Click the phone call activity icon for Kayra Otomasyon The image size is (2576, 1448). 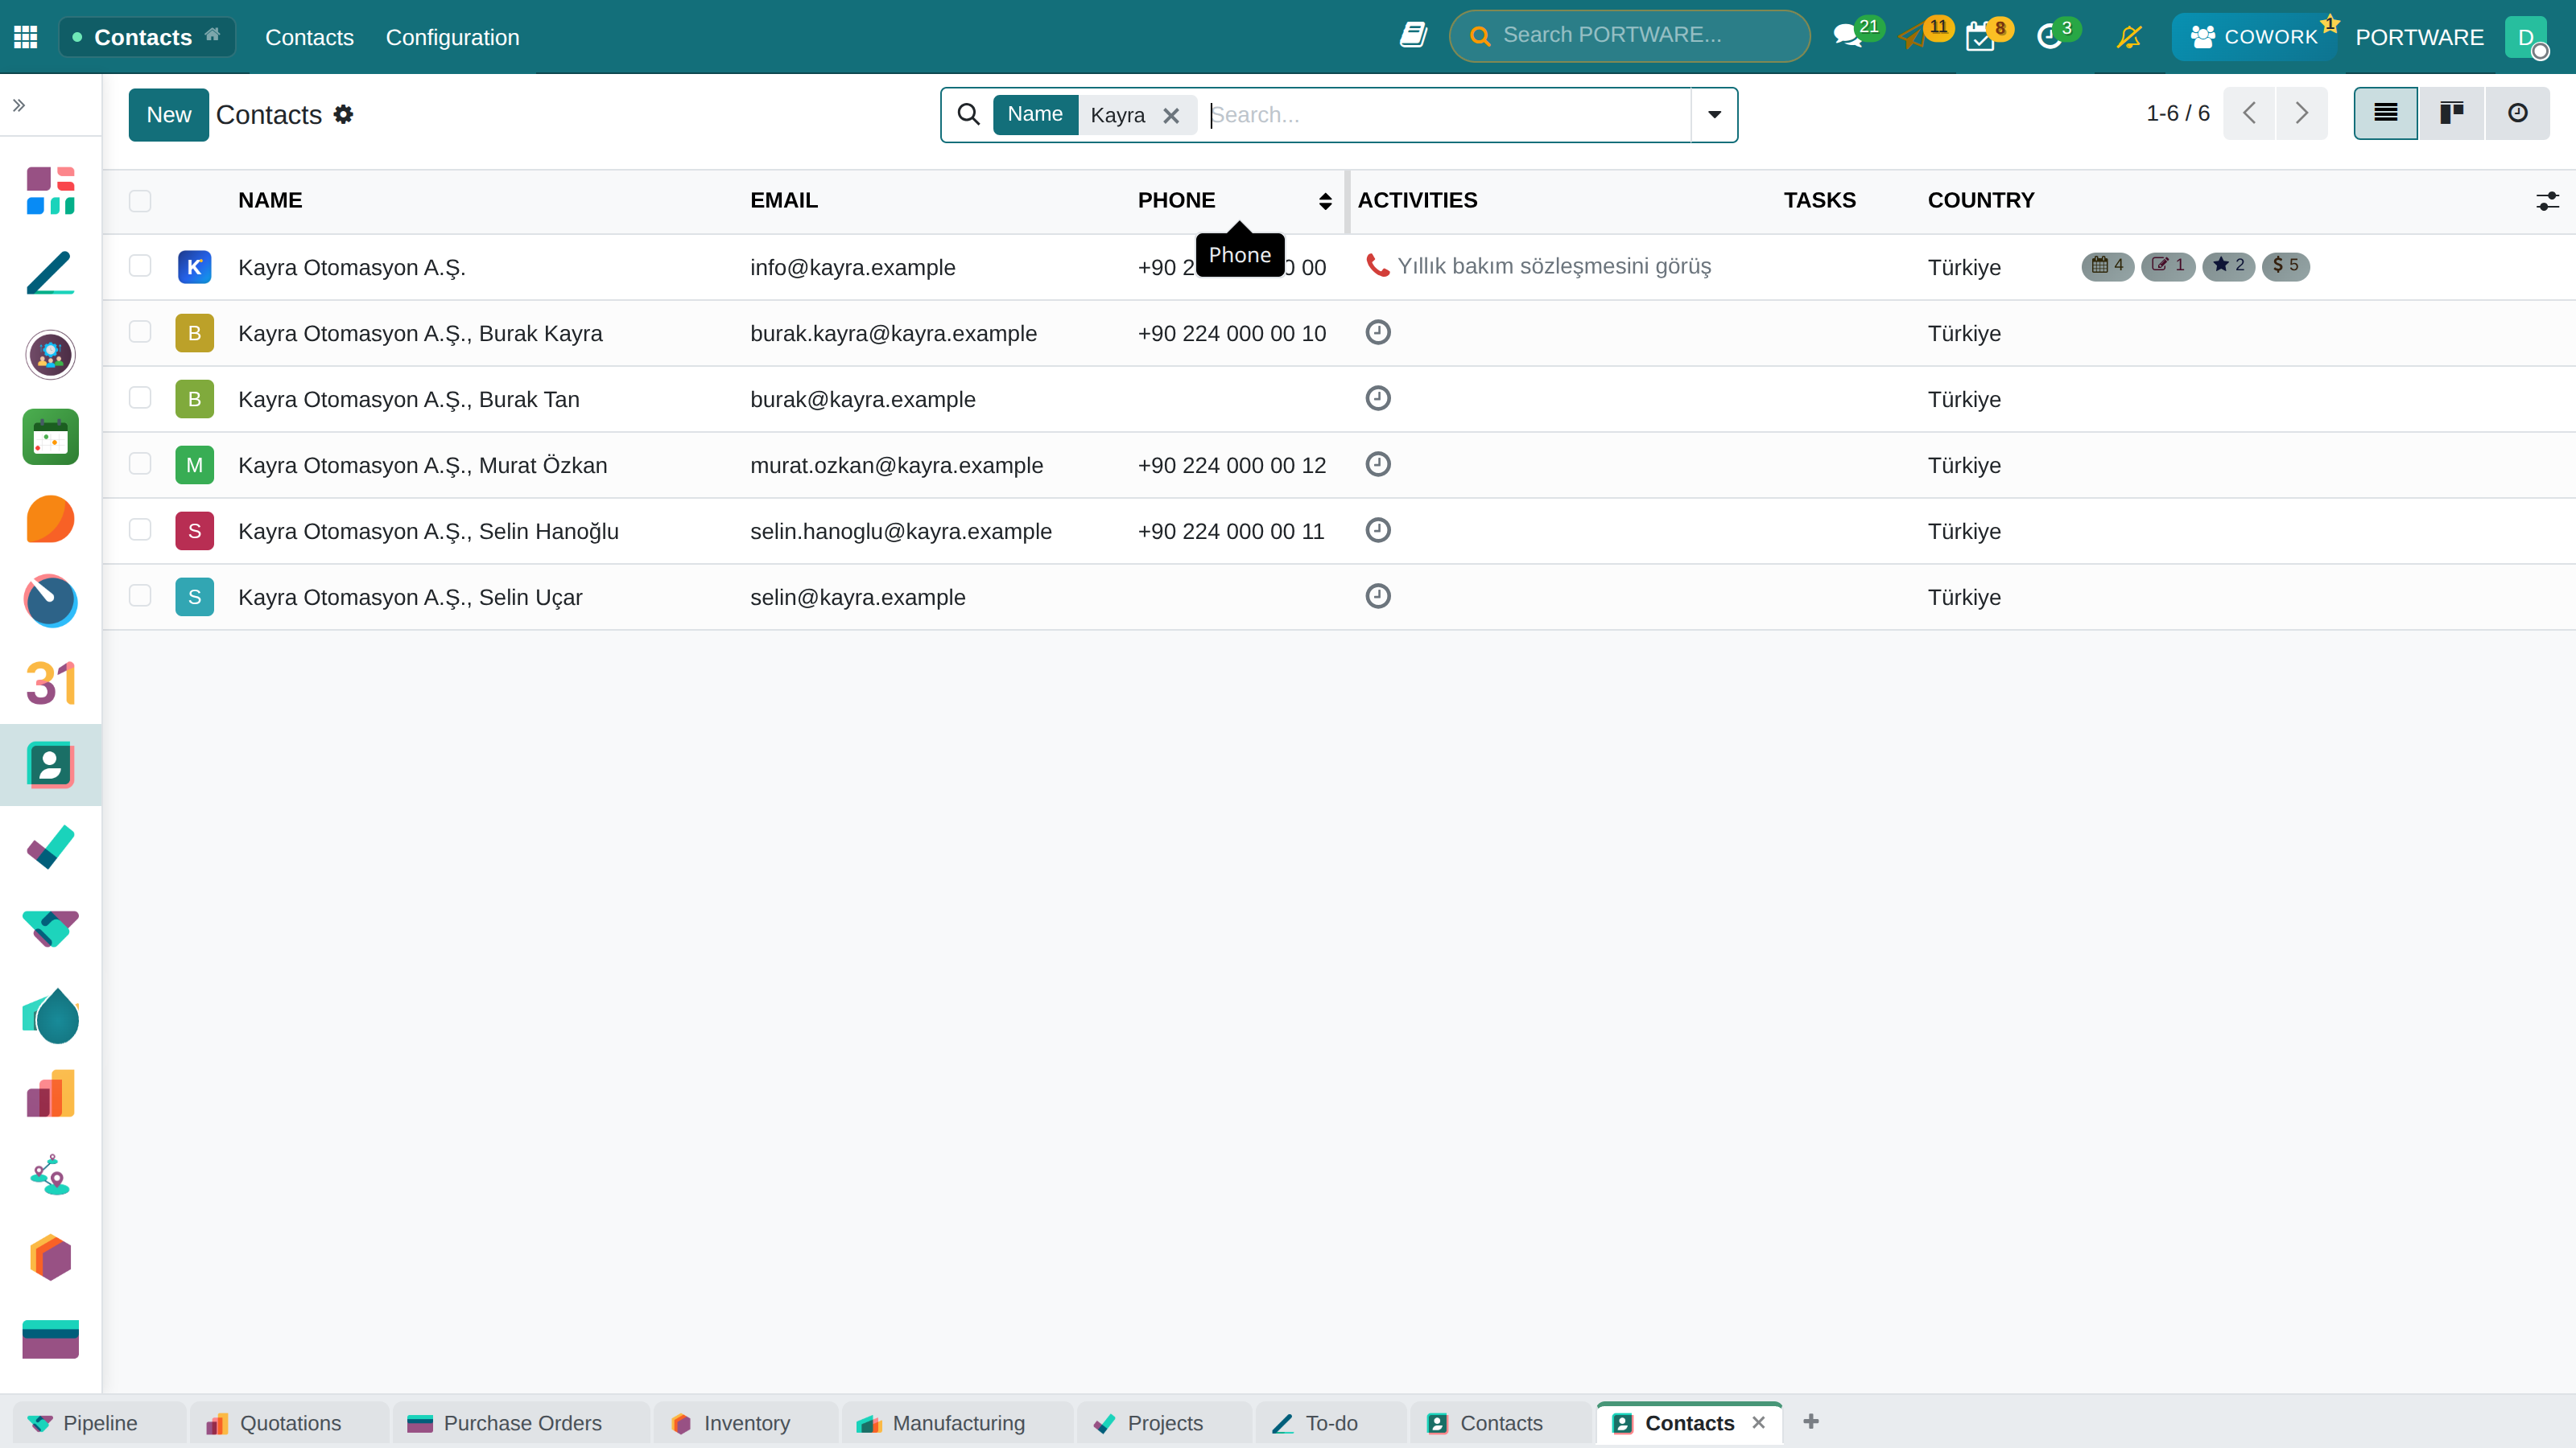coord(1378,265)
